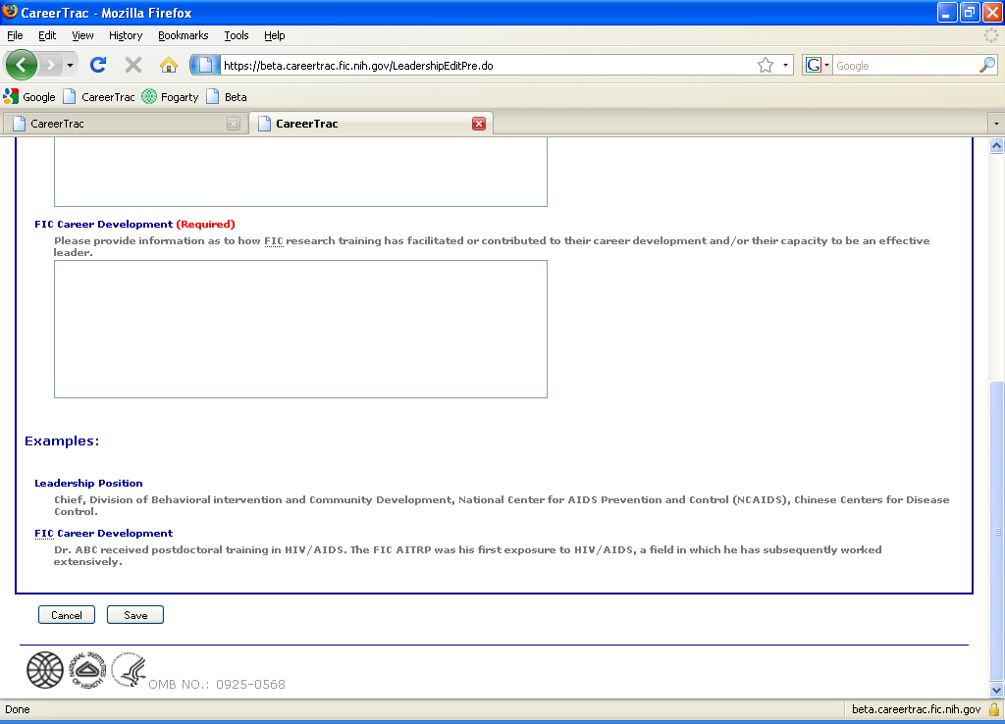Click the Stop loading X icon
This screenshot has width=1005, height=724.
tap(133, 65)
